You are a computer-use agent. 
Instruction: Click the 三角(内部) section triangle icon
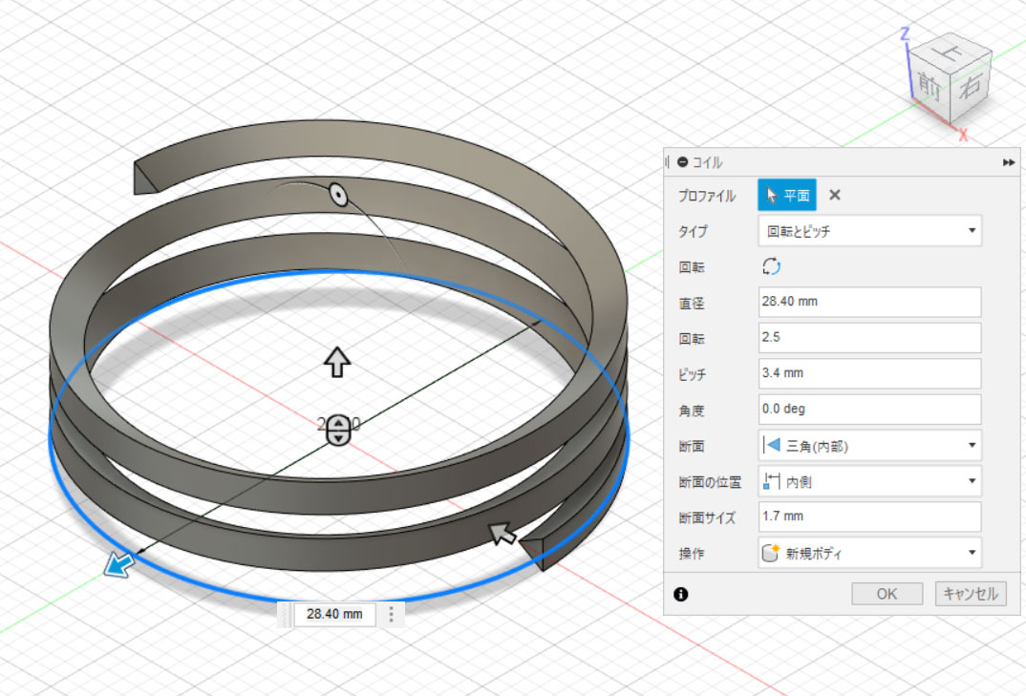(772, 446)
